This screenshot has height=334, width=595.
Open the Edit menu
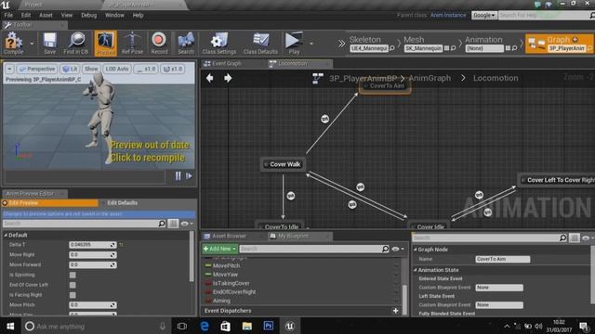26,15
